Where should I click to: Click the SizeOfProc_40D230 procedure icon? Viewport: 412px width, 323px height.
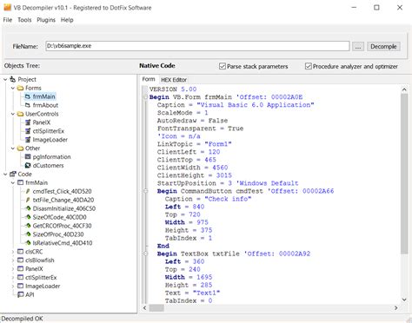[28, 234]
